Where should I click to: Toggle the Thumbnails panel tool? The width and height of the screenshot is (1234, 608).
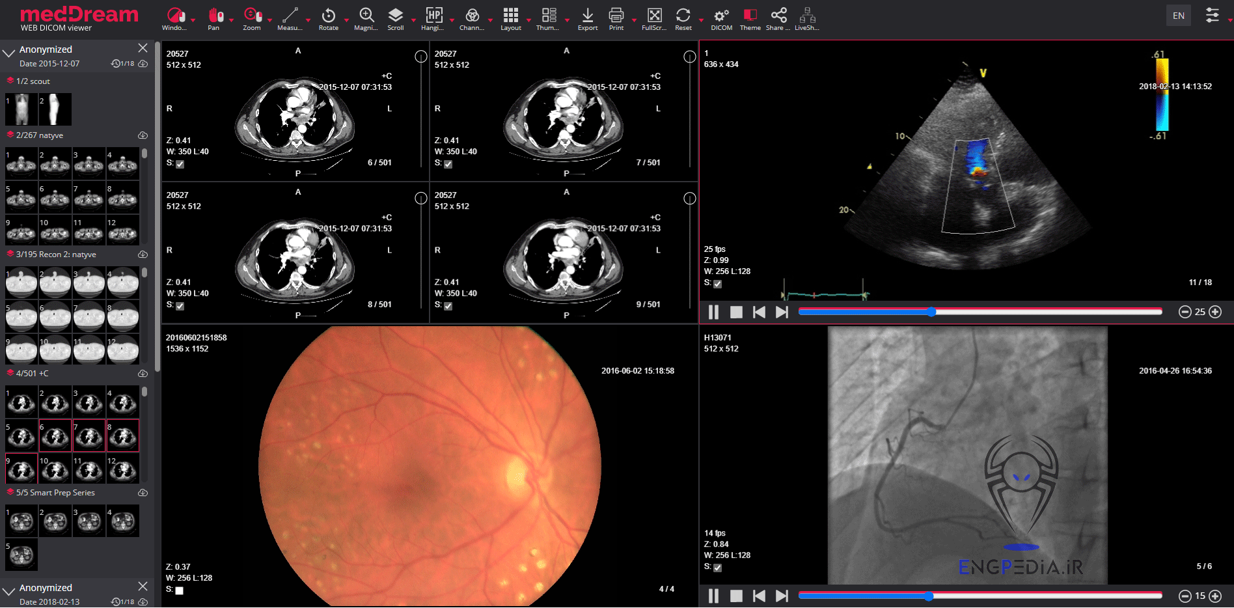(549, 19)
